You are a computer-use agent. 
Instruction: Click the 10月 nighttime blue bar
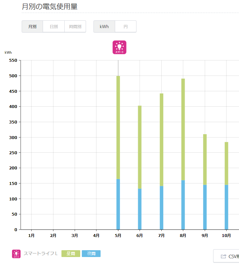click(226, 207)
